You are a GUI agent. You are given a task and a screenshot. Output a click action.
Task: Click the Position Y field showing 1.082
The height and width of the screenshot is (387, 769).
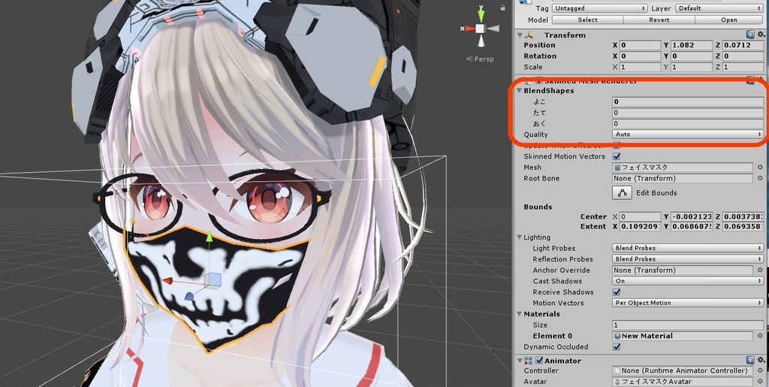(692, 45)
